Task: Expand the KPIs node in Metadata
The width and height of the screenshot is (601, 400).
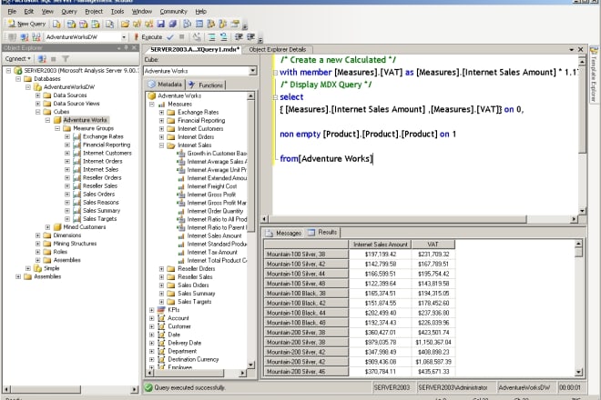Action: [152, 310]
